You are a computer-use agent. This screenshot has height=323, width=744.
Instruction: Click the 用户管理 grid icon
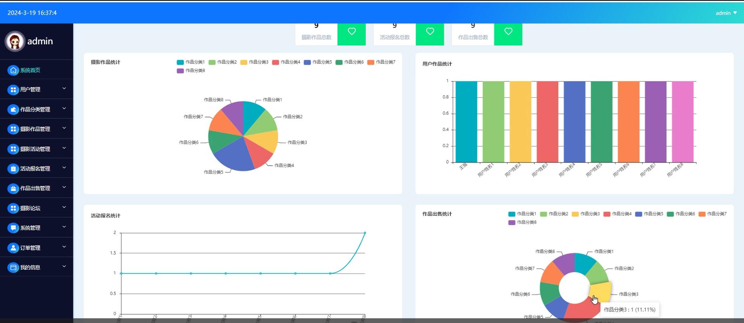click(x=13, y=90)
